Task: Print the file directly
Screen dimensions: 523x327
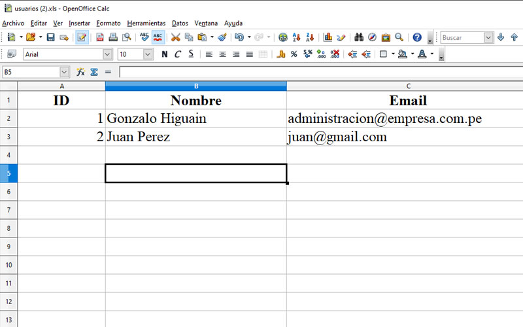Action: [x=113, y=37]
